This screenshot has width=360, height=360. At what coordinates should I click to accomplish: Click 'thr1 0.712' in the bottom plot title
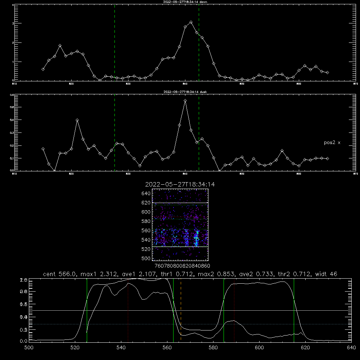(179, 274)
